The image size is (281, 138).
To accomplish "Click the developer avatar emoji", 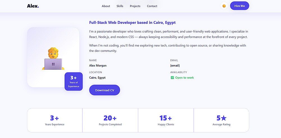I will click(x=53, y=59).
